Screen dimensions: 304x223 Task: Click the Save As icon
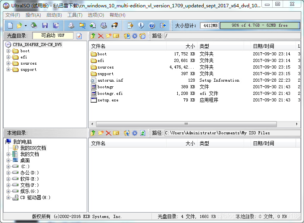(x=56, y=26)
